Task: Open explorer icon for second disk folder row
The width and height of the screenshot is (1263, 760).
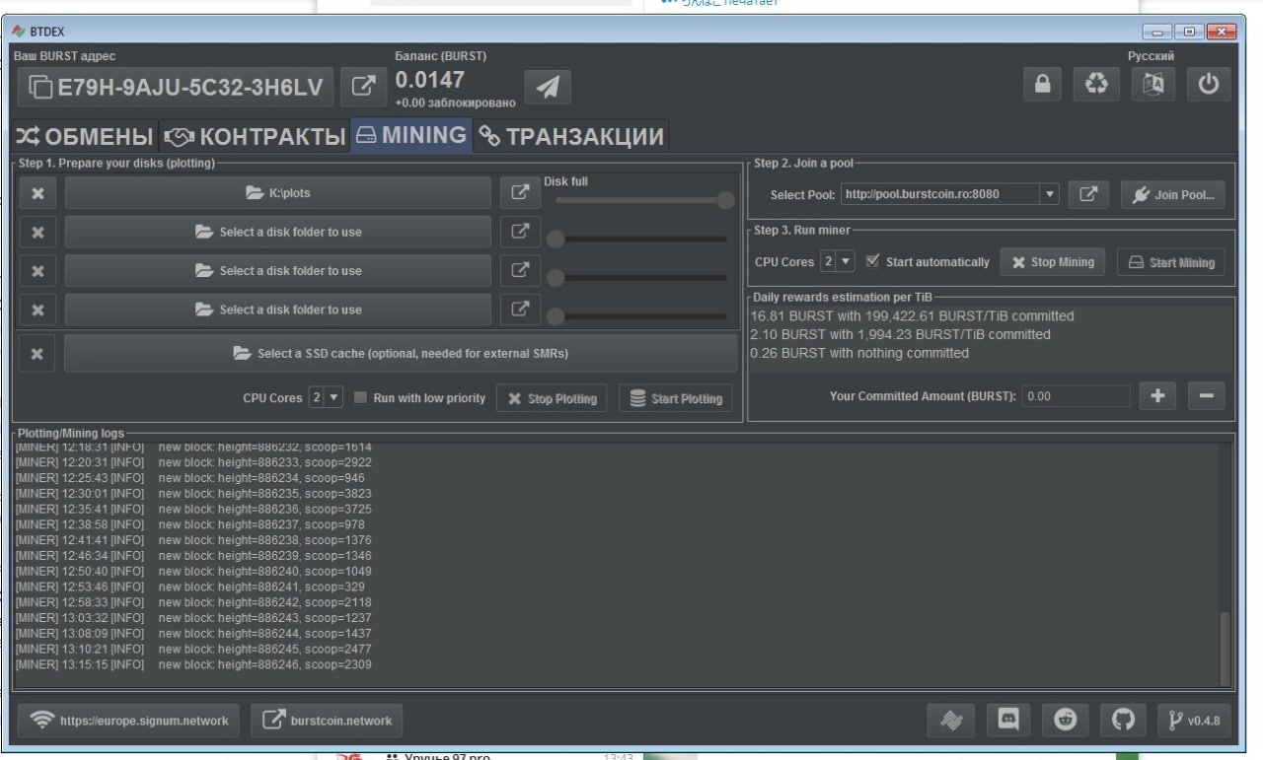Action: [x=520, y=232]
